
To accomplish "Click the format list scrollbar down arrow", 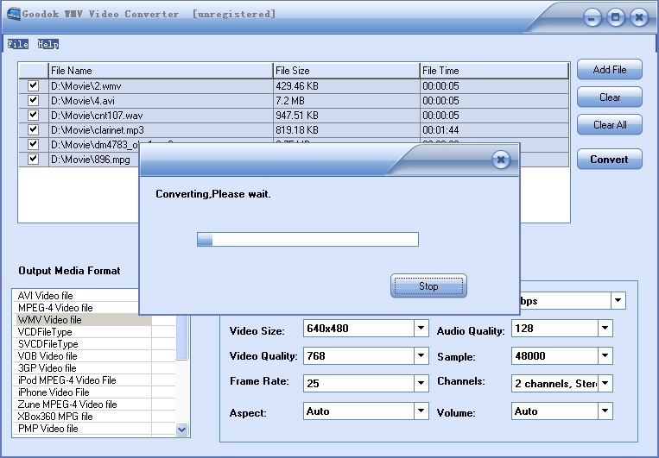I will (x=181, y=430).
